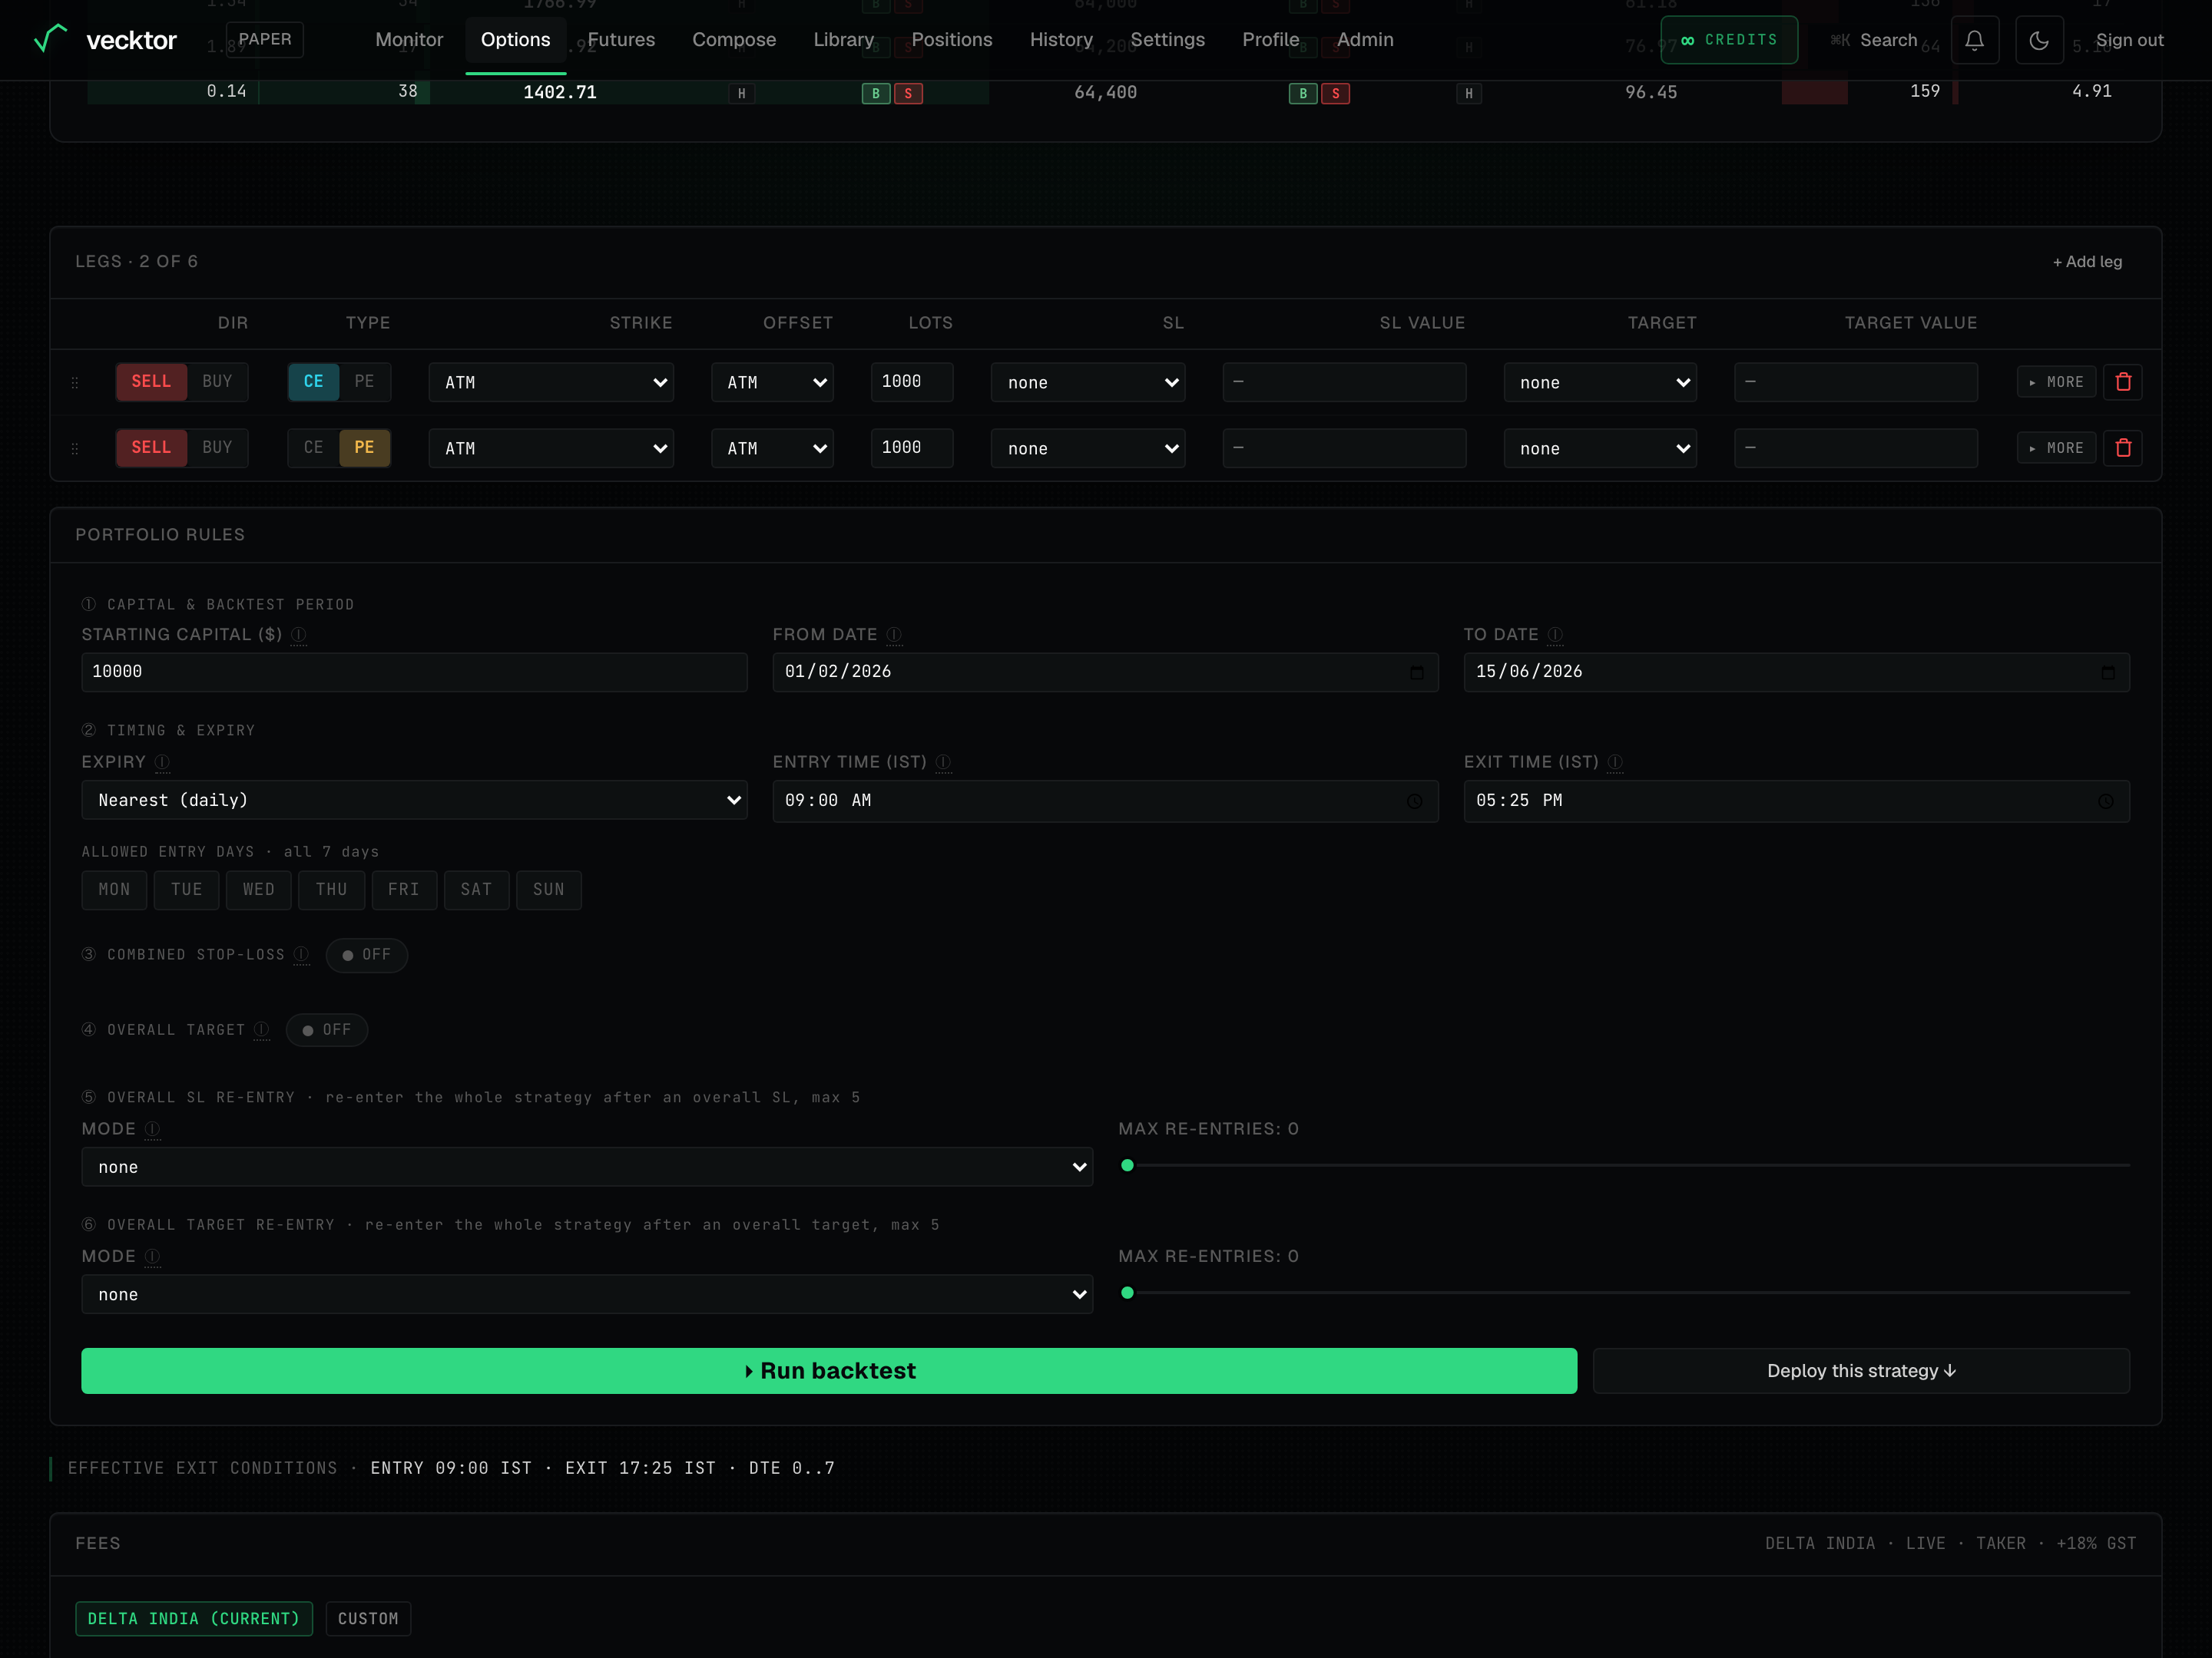
Task: Toggle Combined Stop-Loss OFF switch
Action: (366, 954)
